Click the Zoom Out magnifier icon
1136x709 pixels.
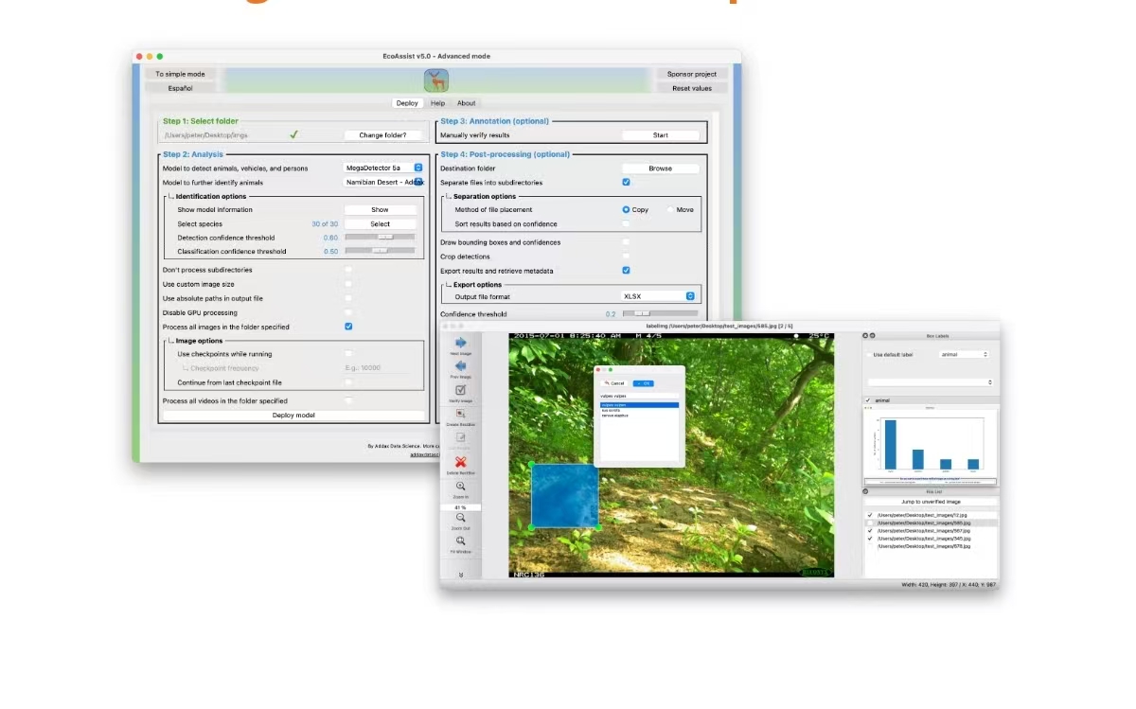pyautogui.click(x=461, y=518)
